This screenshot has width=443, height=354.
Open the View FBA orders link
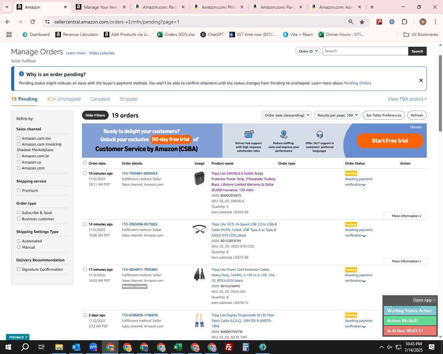click(407, 99)
